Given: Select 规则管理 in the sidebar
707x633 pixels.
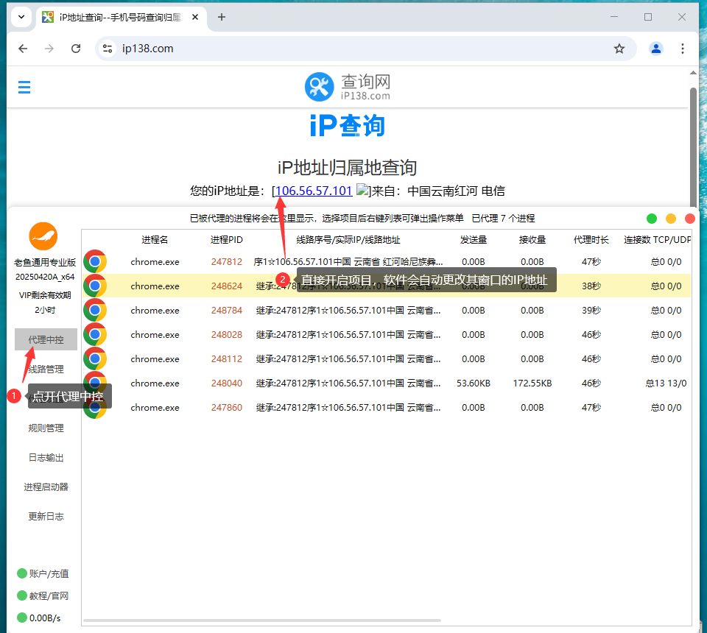Looking at the screenshot, I should 46,428.
